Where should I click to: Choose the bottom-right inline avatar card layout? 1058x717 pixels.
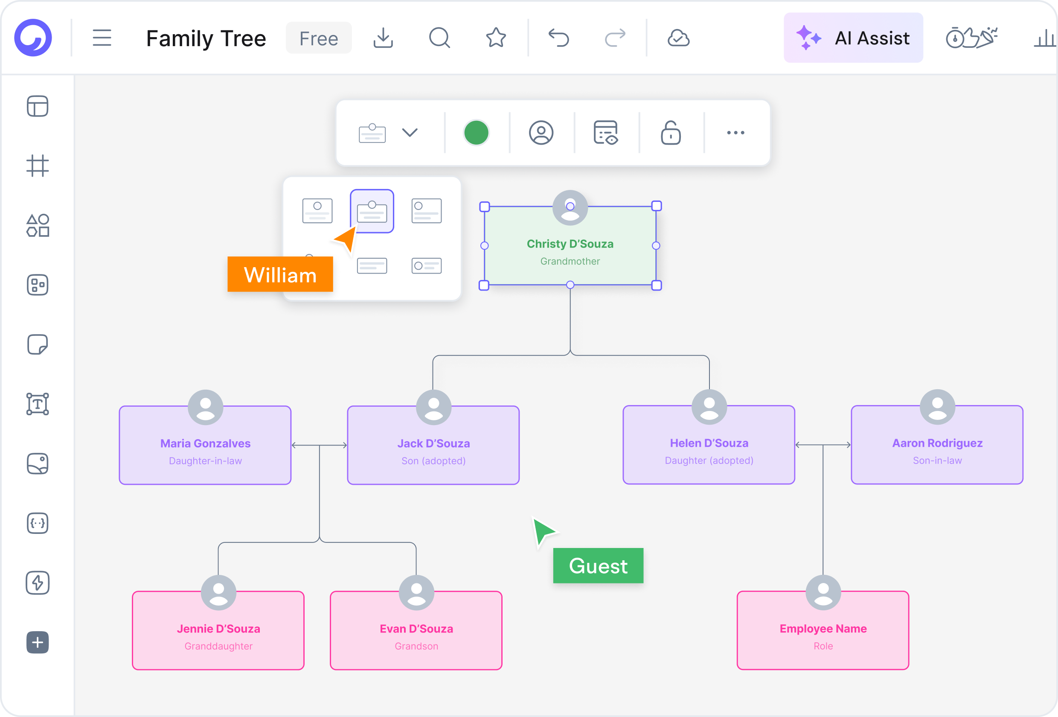[x=427, y=265]
